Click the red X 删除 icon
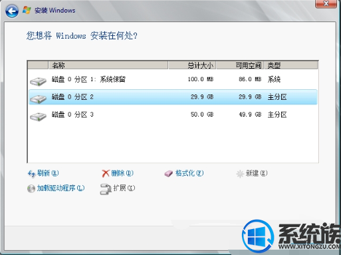The width and height of the screenshot is (341, 255). tap(106, 174)
